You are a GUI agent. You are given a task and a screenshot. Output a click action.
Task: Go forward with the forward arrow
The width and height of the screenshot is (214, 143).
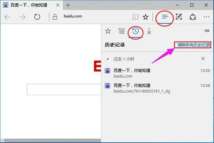click(22, 17)
